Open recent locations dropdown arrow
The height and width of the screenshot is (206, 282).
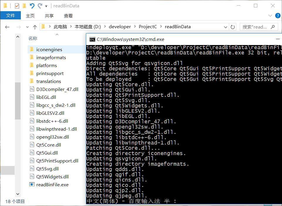[27, 27]
